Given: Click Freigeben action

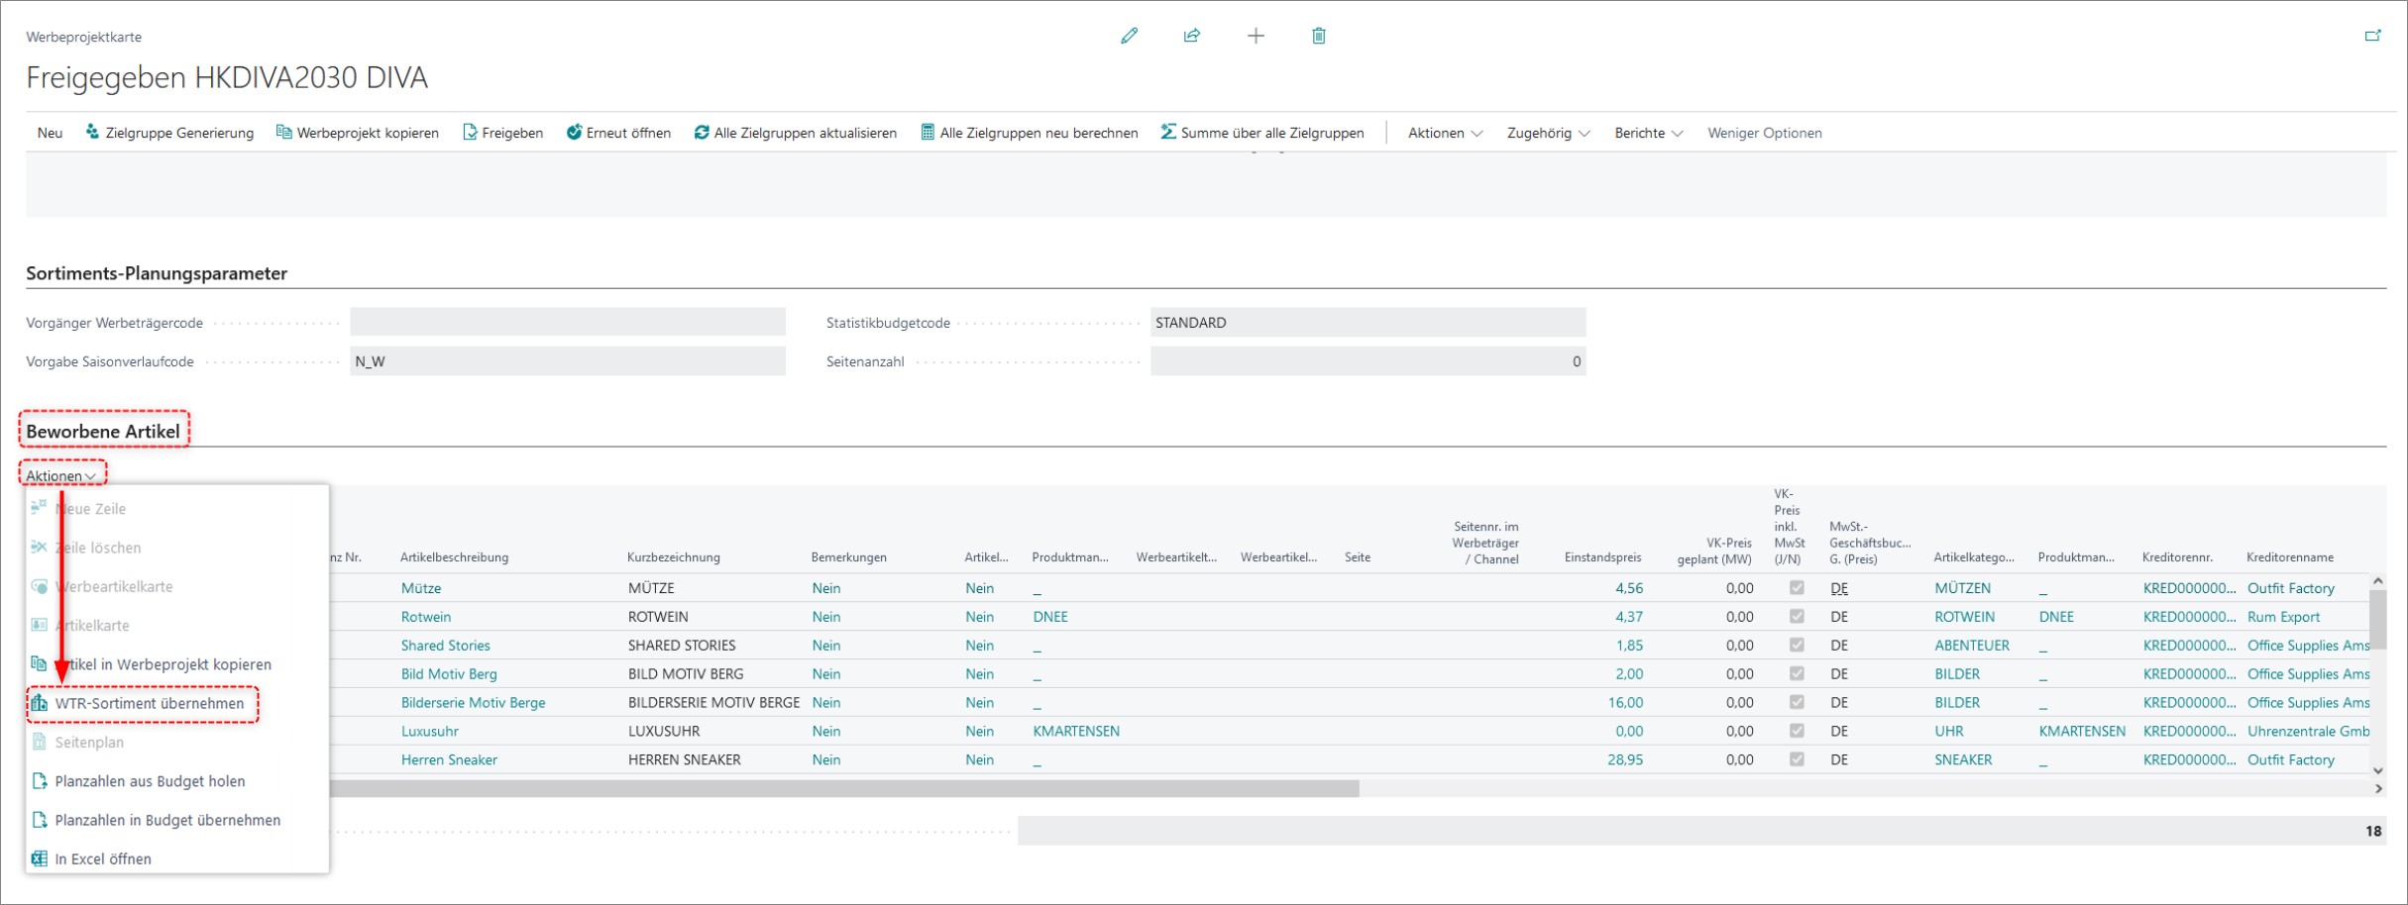Looking at the screenshot, I should [502, 133].
